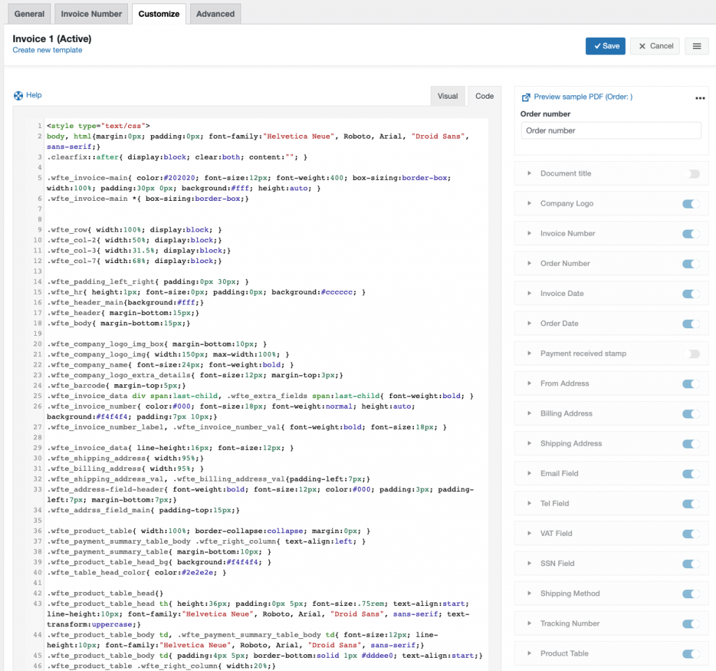Click the Order number input field
Screen dimensions: 716x671
tap(611, 130)
